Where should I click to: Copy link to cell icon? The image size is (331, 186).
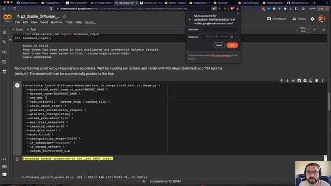[x=293, y=81]
